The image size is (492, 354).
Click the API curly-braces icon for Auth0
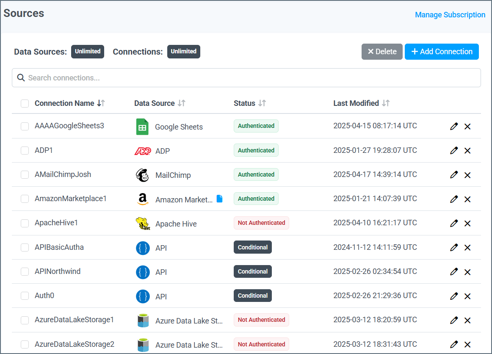pos(142,296)
